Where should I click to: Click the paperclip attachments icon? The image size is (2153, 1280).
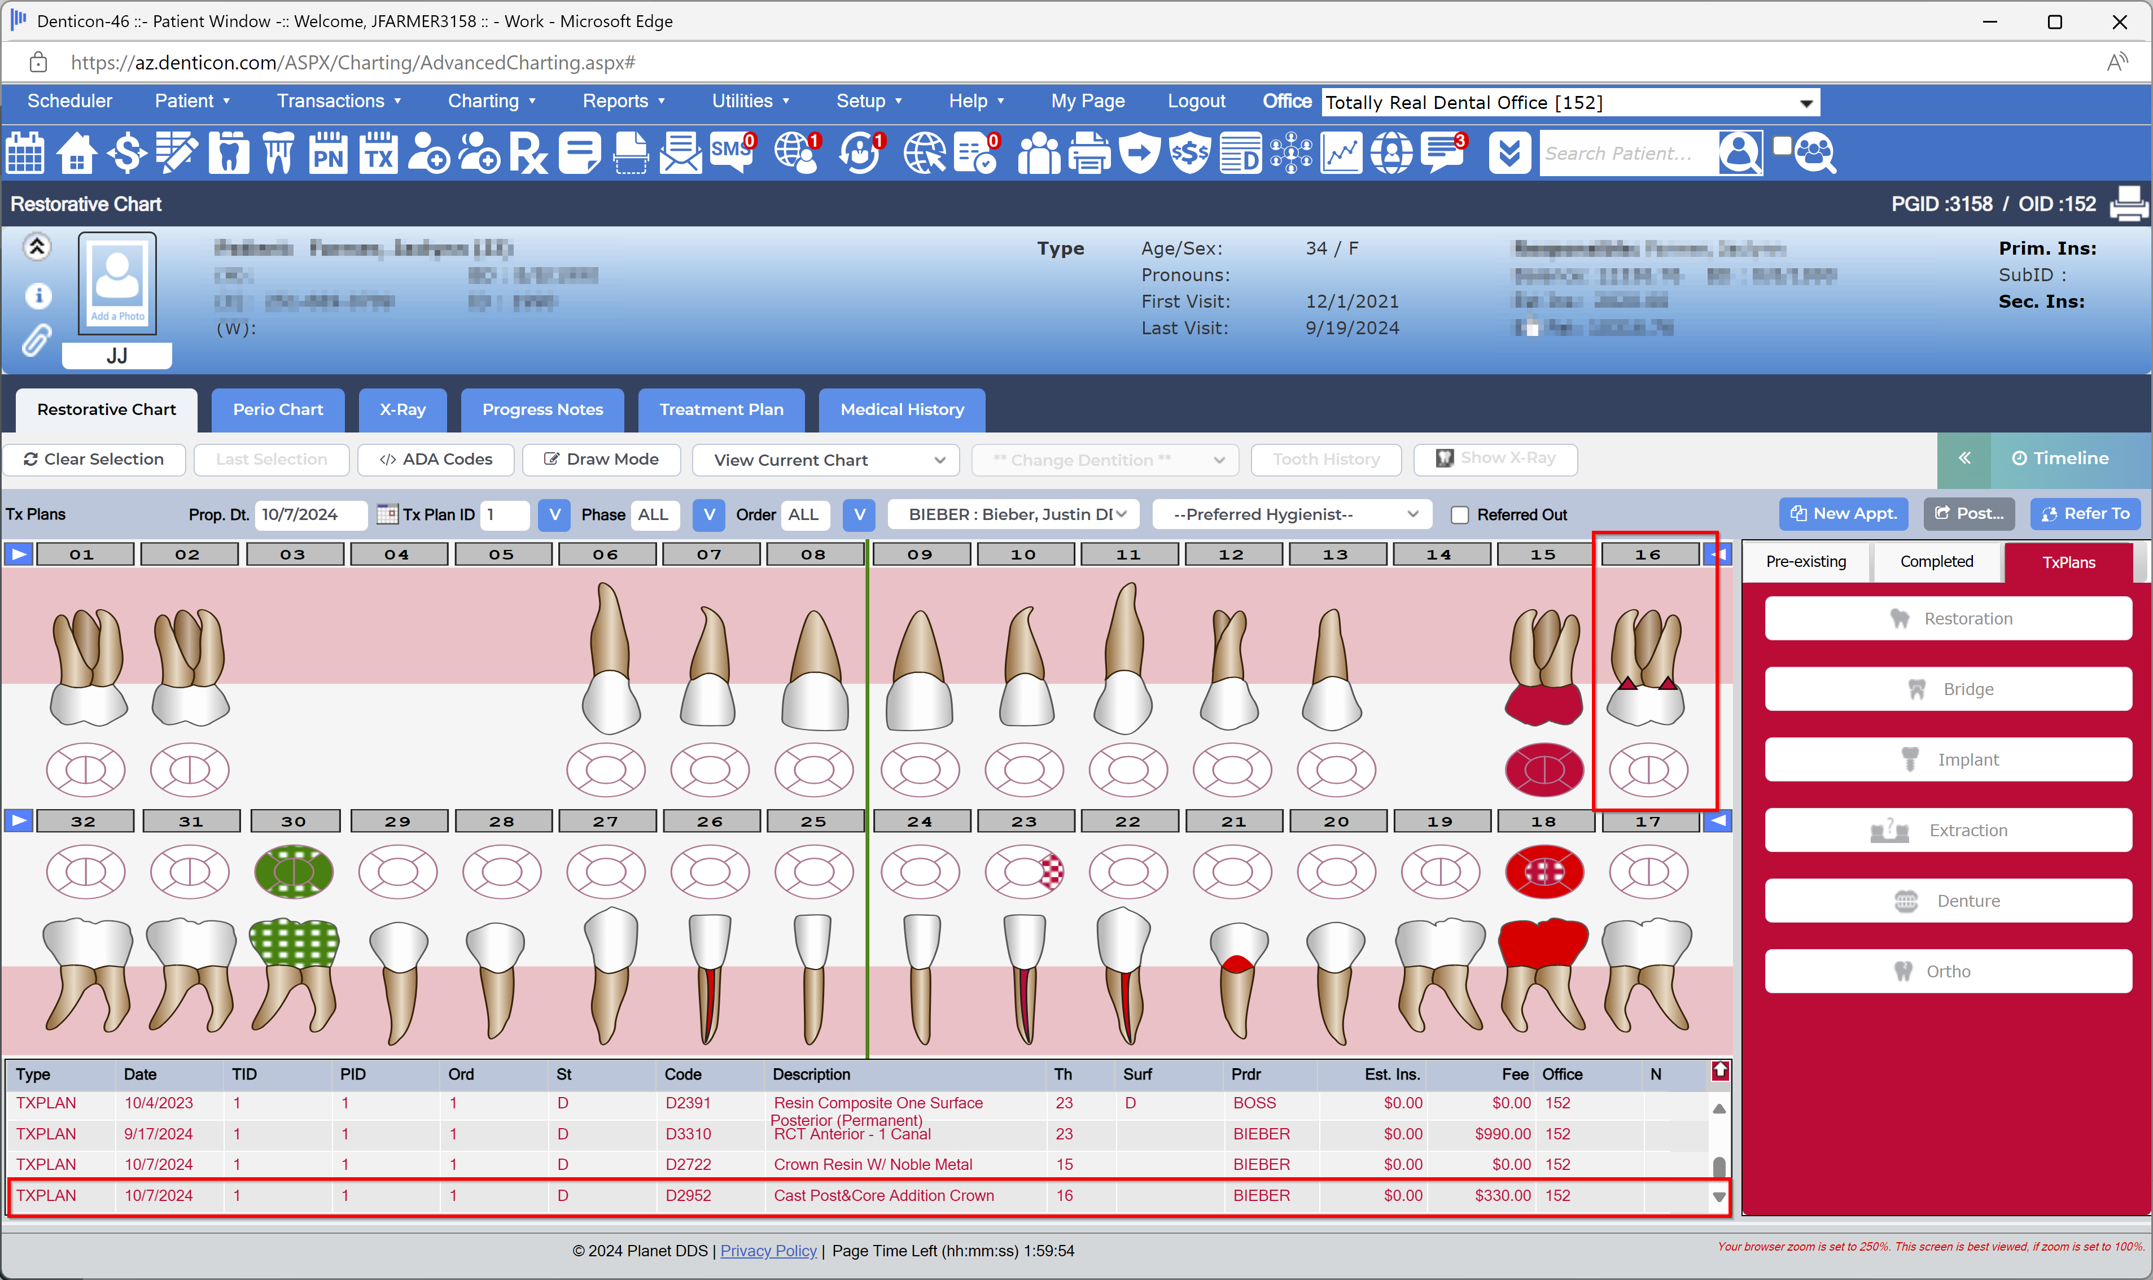pos(36,340)
